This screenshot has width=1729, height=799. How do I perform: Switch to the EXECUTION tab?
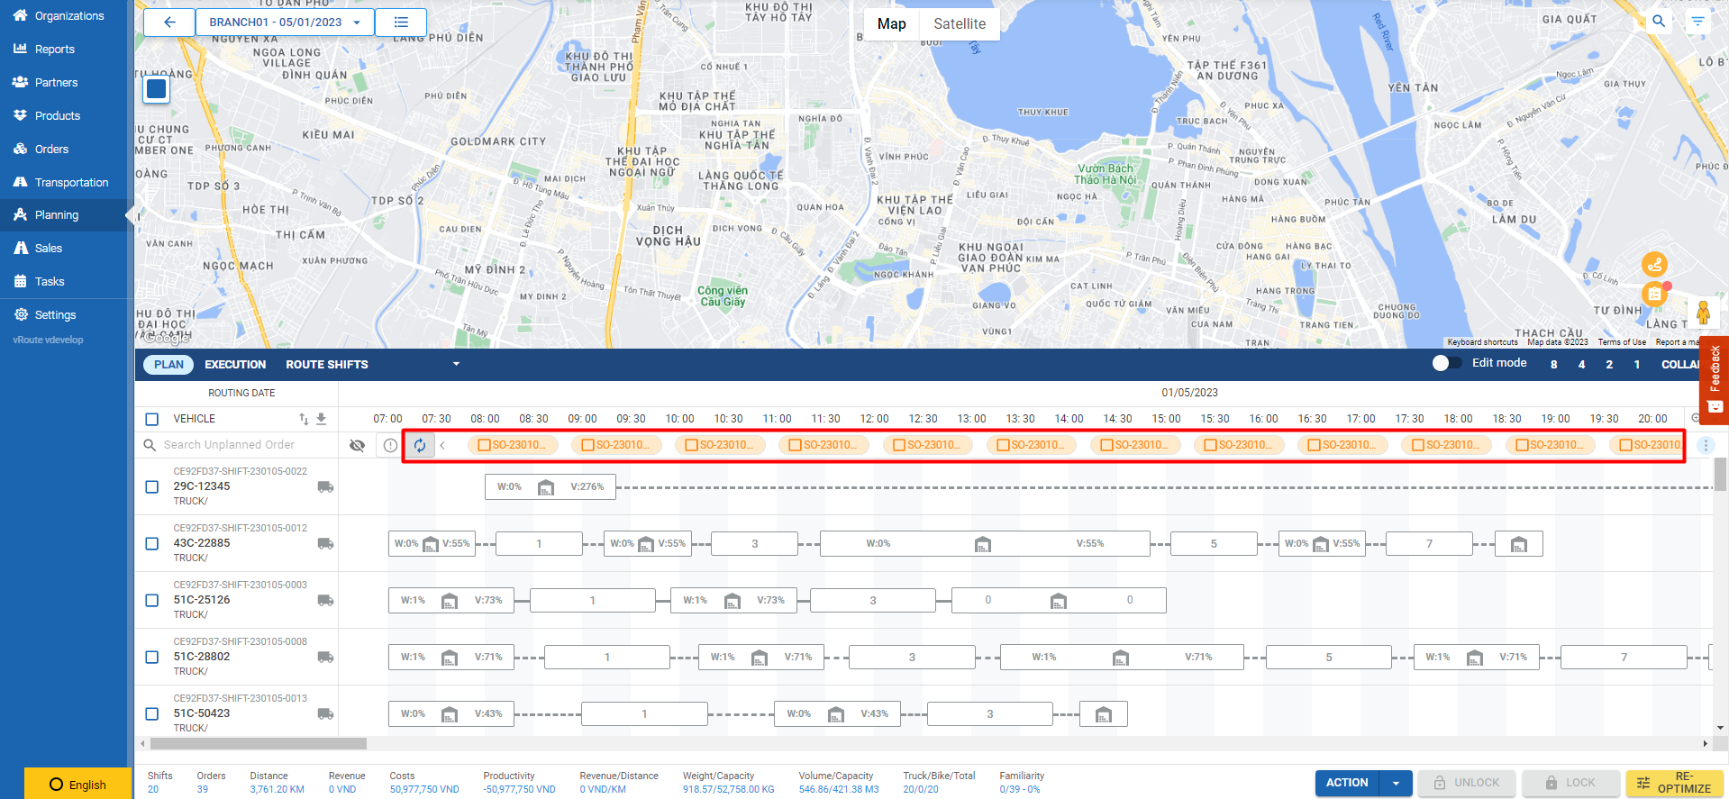pos(235,364)
